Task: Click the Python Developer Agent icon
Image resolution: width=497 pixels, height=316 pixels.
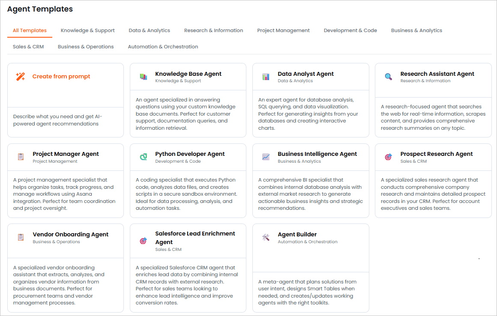Action: click(x=143, y=157)
